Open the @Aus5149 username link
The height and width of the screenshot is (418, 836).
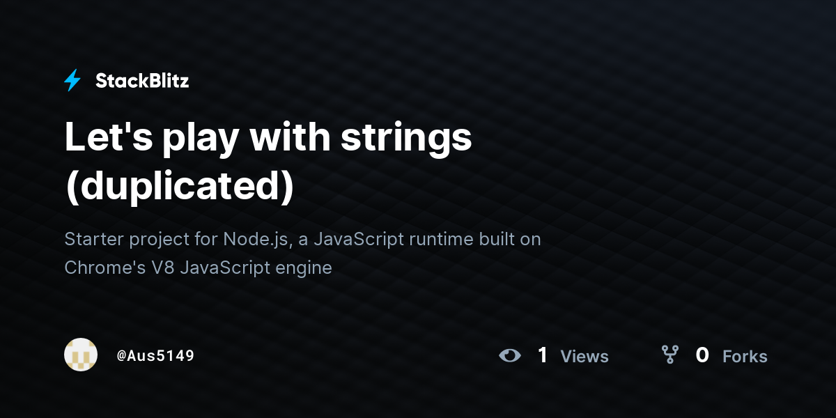click(155, 356)
